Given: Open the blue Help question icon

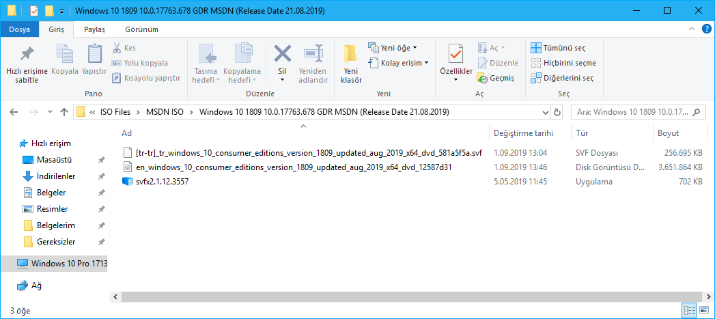Looking at the screenshot, I should click(705, 29).
